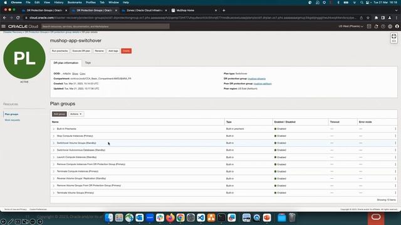Click the Rename button
This screenshot has width=401, height=225.
pyautogui.click(x=99, y=51)
